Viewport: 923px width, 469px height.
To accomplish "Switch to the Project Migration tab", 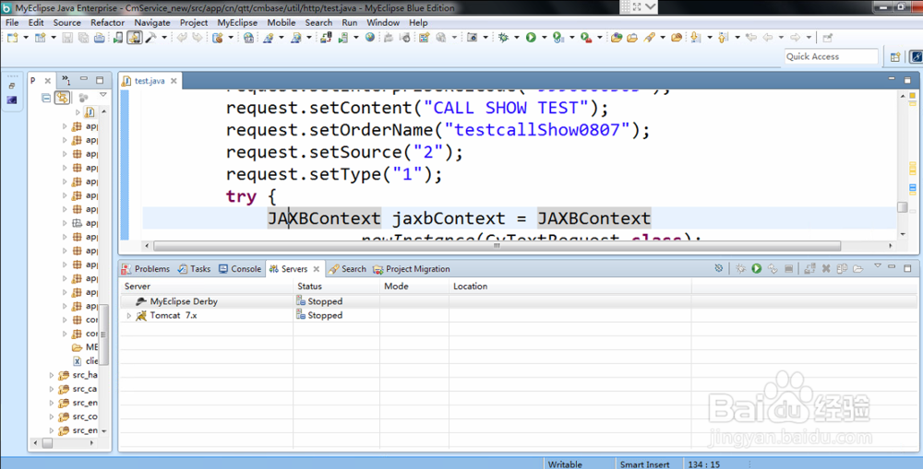I will coord(412,268).
